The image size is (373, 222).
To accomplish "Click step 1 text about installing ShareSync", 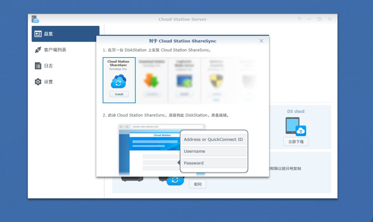I will 157,50.
